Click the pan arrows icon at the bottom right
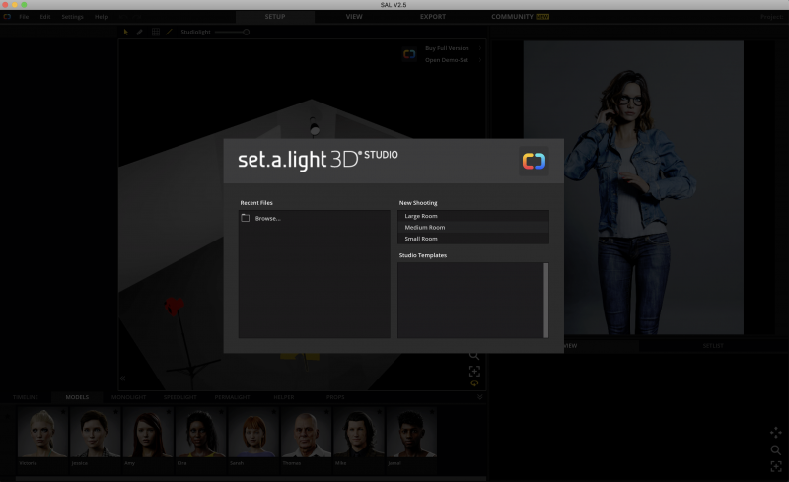789x482 pixels. (x=776, y=432)
